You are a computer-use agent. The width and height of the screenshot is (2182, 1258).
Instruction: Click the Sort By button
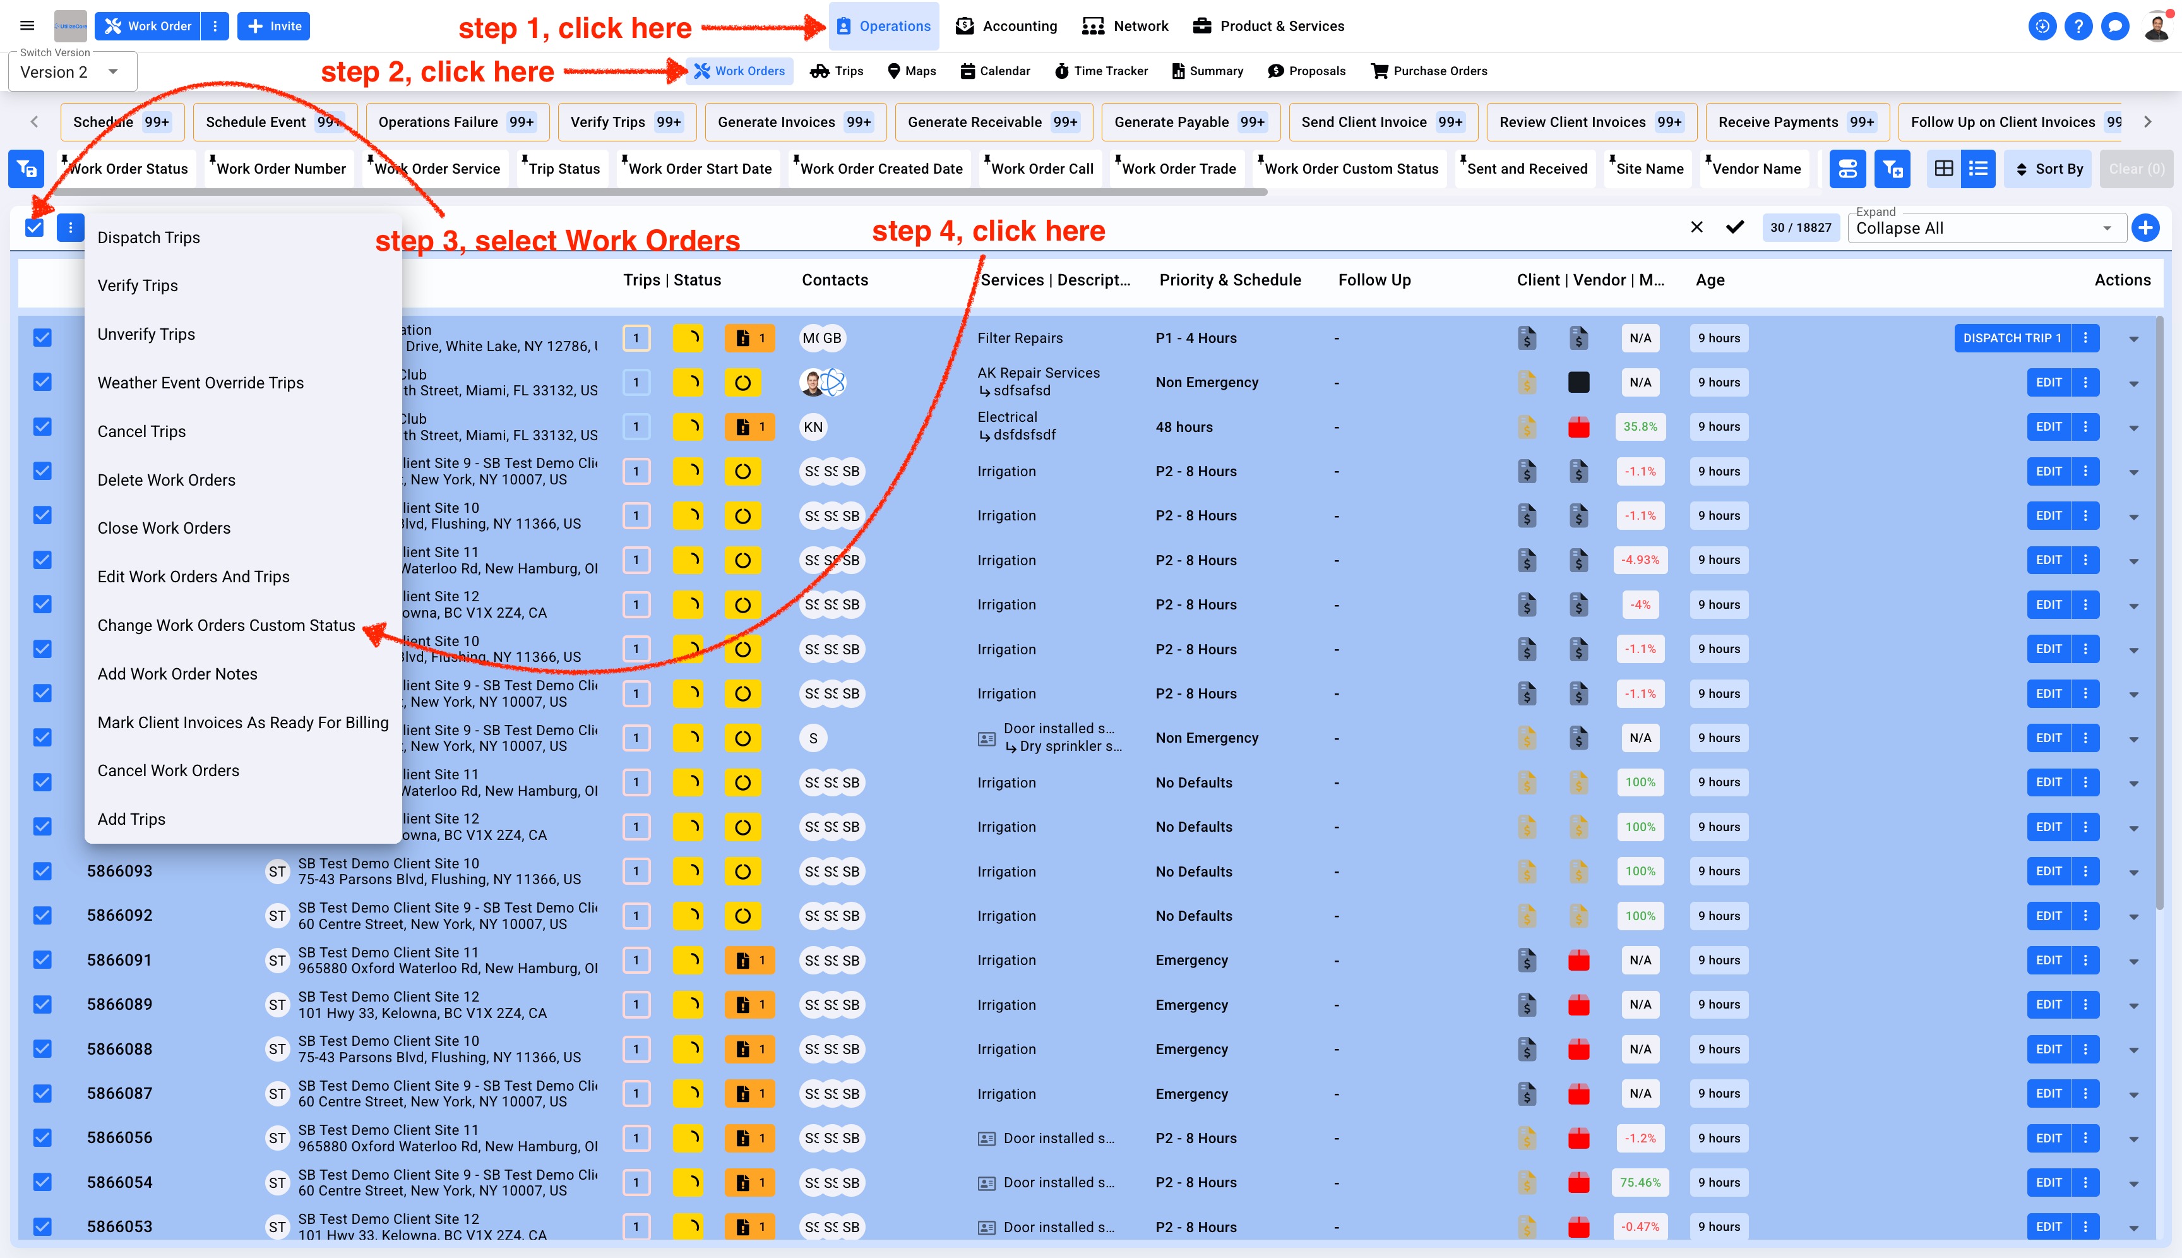(x=2048, y=169)
